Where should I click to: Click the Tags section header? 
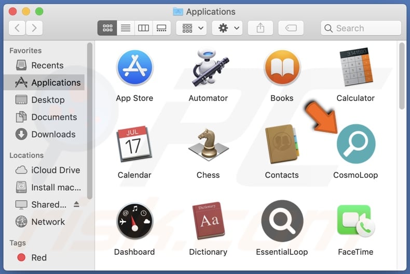coord(18,243)
